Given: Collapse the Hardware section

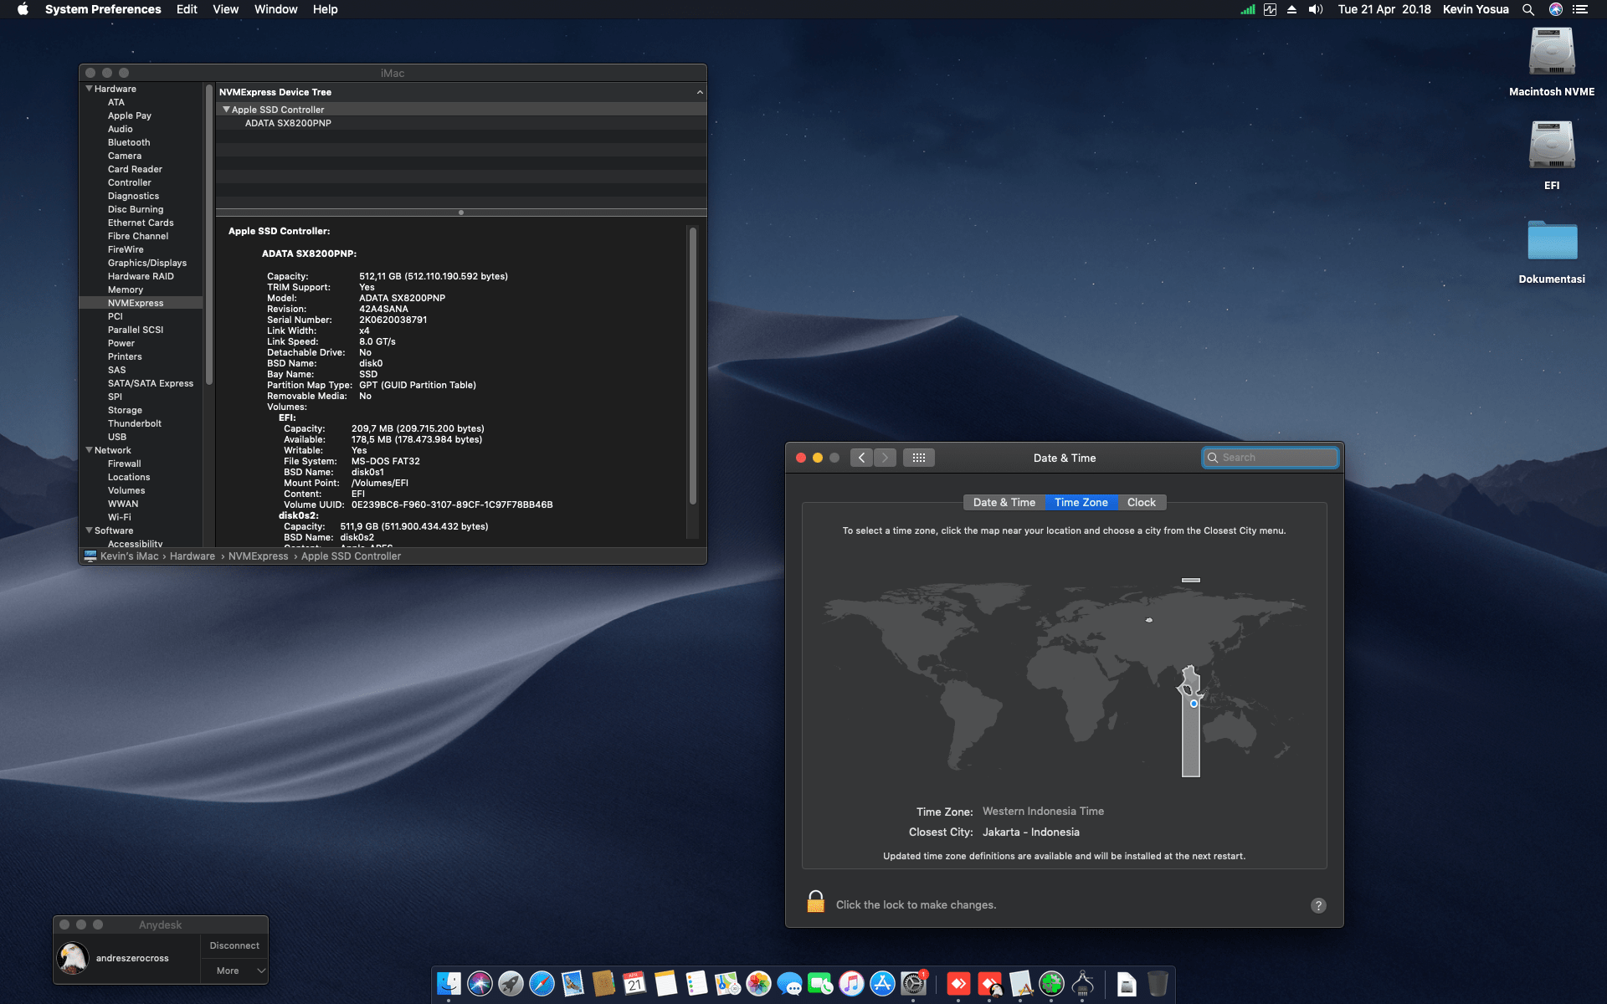Looking at the screenshot, I should tap(89, 89).
